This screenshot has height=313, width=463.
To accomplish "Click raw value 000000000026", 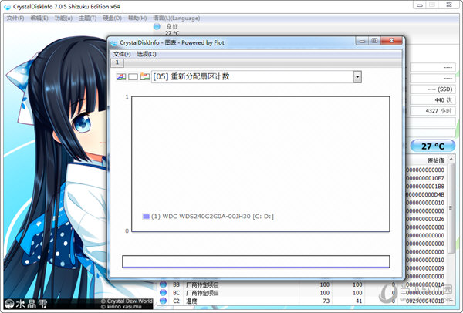I will (x=425, y=219).
